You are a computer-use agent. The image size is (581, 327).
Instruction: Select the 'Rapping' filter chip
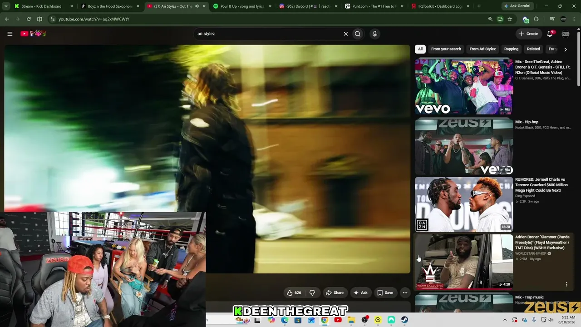511,49
